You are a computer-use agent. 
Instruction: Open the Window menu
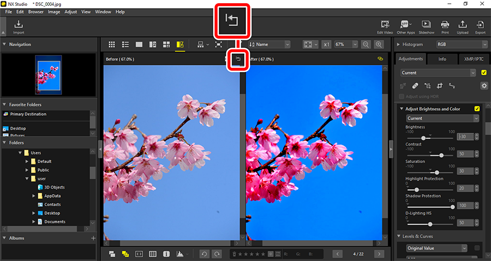click(103, 12)
